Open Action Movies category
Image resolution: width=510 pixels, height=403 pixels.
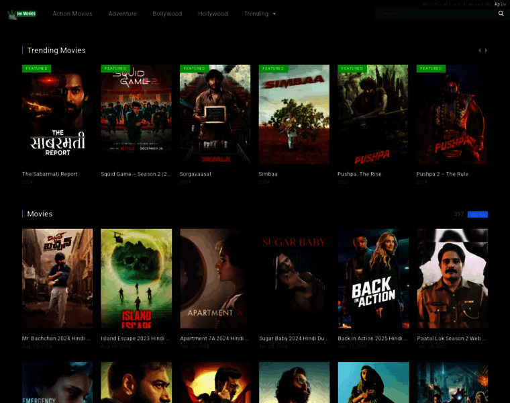pos(72,13)
